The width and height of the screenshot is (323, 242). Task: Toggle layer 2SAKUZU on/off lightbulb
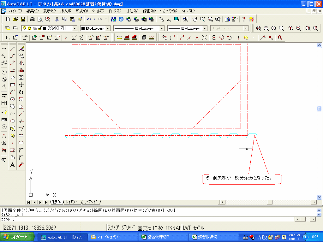(25, 28)
